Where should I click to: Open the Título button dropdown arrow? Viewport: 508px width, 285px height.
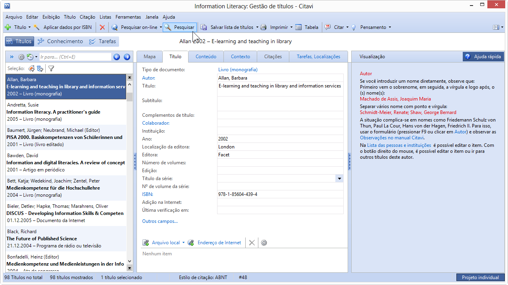[x=29, y=27]
